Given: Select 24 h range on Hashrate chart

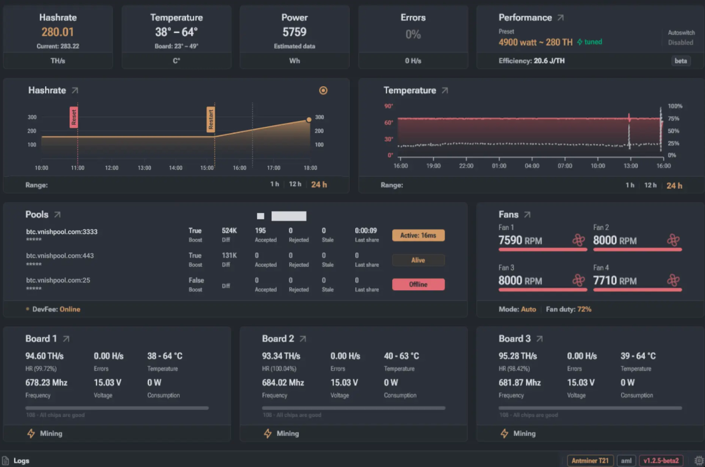Looking at the screenshot, I should click(319, 185).
